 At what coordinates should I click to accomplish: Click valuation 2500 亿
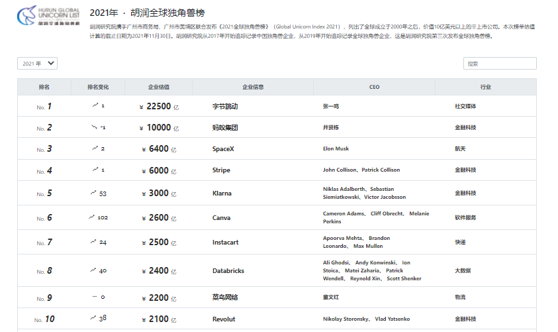click(x=159, y=243)
